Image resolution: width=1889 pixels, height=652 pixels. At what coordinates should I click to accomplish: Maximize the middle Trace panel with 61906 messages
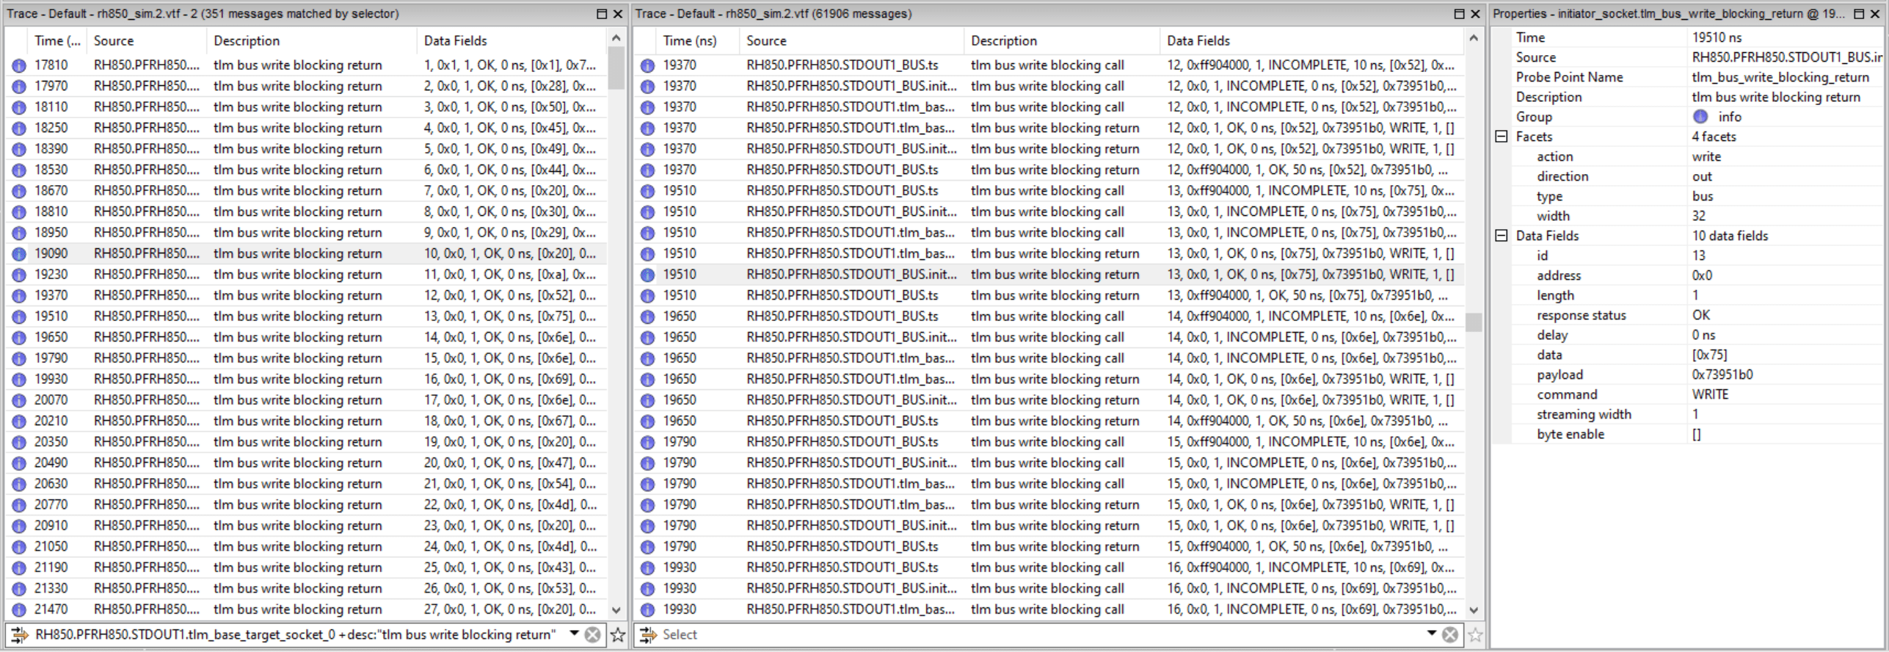[x=1459, y=13]
